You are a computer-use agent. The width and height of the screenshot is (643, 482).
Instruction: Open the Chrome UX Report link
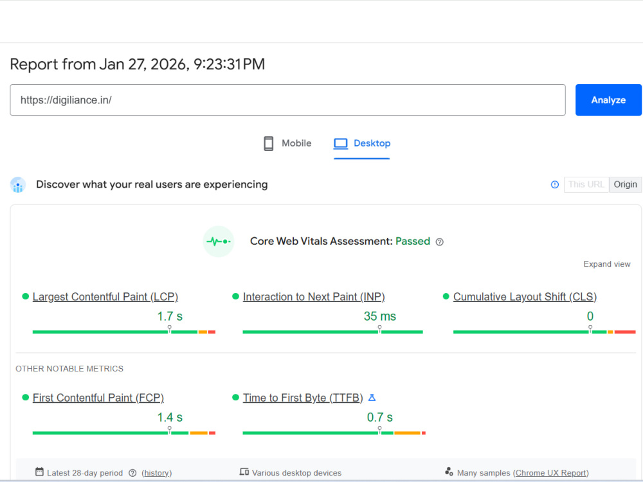pyautogui.click(x=551, y=473)
